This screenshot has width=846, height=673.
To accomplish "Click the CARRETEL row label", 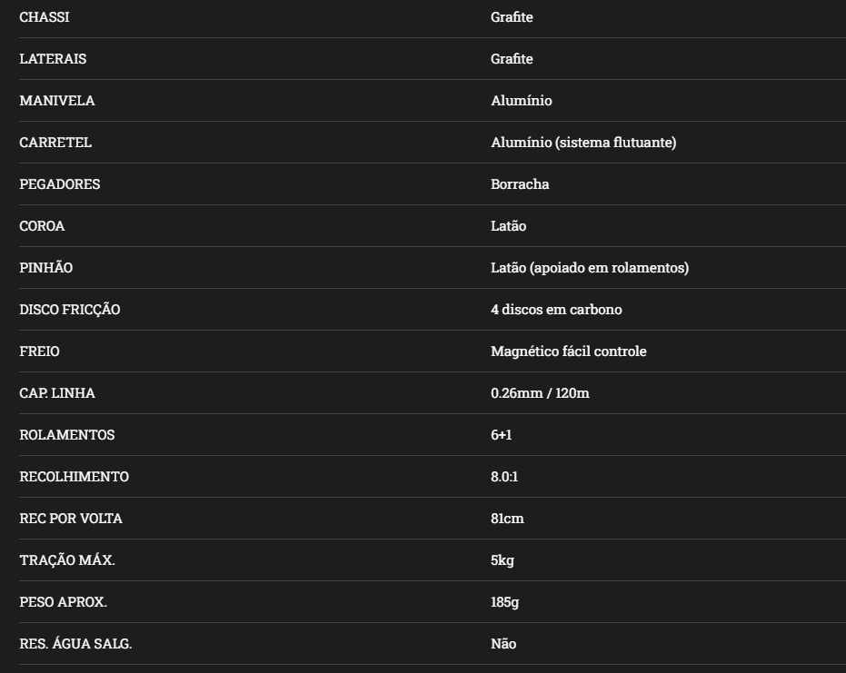I will click(55, 143).
